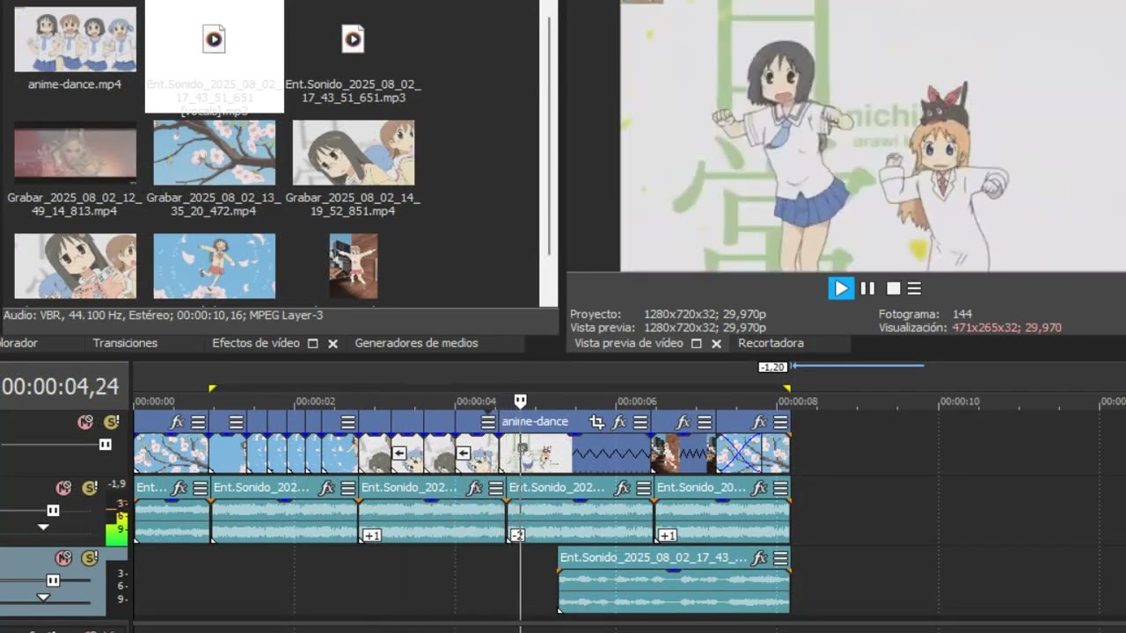Select Grabar_2025_08_02_13_35_20_472.mp4 thumbnail
This screenshot has height=633, width=1126.
pos(214,151)
